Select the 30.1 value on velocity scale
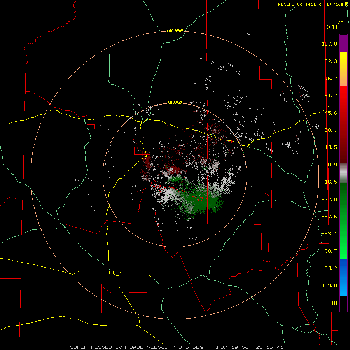This screenshot has width=350, height=350. [x=331, y=130]
